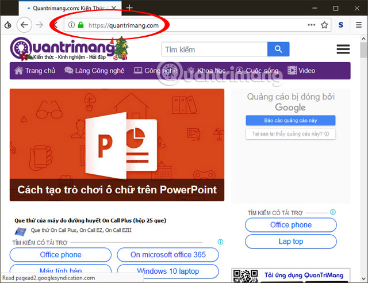Open Làng Công nghệ menu item
The height and width of the screenshot is (283, 368).
pyautogui.click(x=94, y=70)
